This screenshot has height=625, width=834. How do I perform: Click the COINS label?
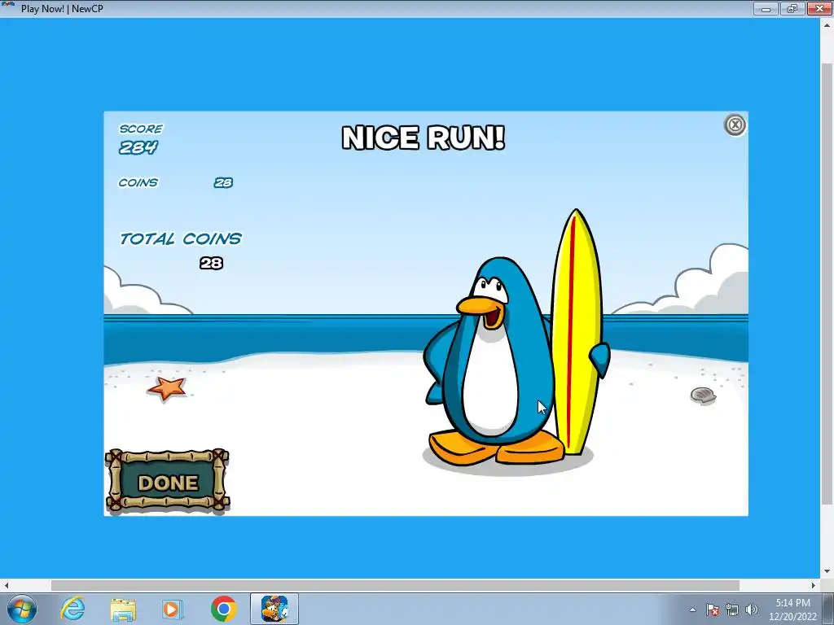tap(138, 182)
